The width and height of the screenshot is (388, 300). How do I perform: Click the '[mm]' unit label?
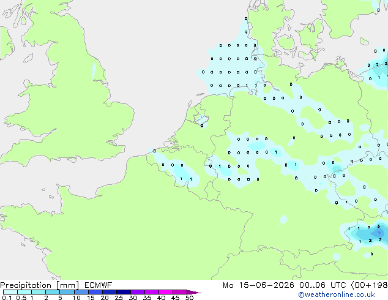67,285
